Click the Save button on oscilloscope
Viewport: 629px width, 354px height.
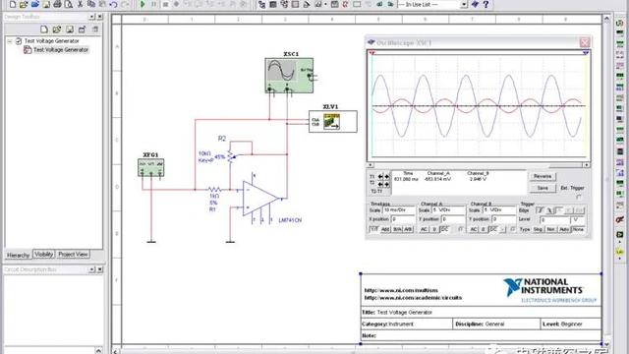543,188
